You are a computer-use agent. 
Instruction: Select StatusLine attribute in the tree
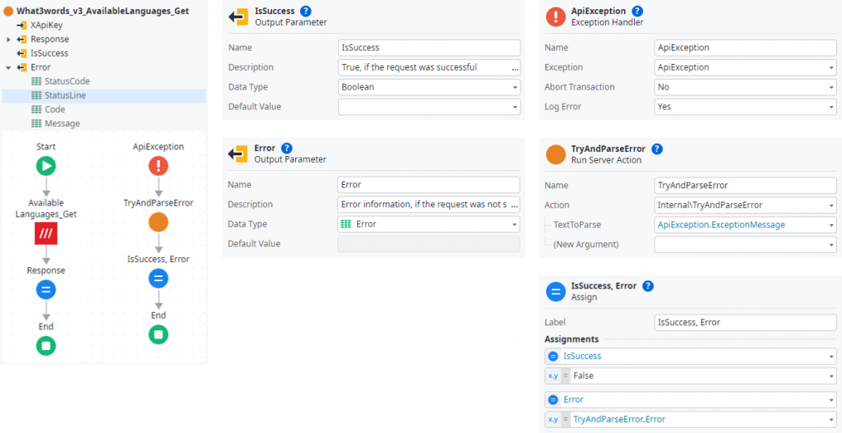pos(66,95)
